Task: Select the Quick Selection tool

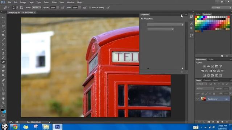Action: 3,31
